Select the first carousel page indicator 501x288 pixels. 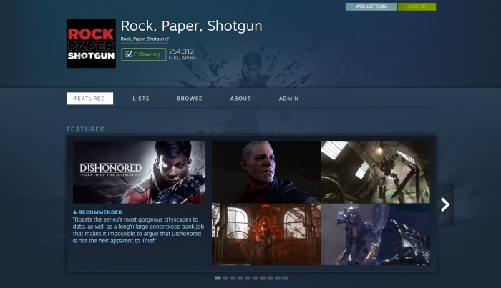pyautogui.click(x=218, y=278)
